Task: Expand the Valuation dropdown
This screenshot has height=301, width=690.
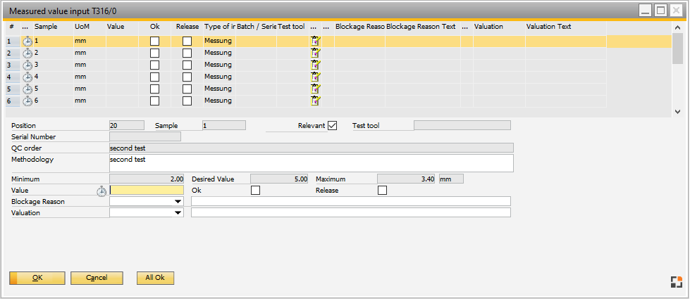Action: pos(178,213)
